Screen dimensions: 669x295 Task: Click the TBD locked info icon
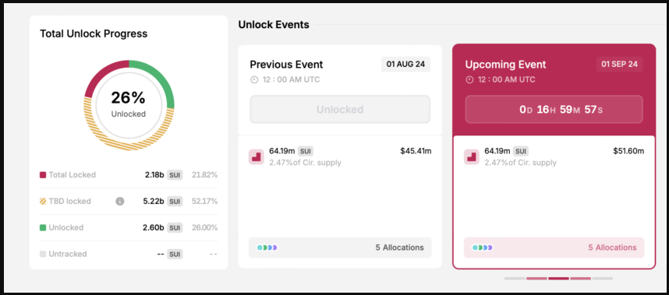[120, 202]
